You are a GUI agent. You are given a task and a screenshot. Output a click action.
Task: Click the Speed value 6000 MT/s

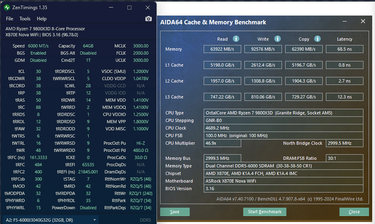click(x=38, y=46)
